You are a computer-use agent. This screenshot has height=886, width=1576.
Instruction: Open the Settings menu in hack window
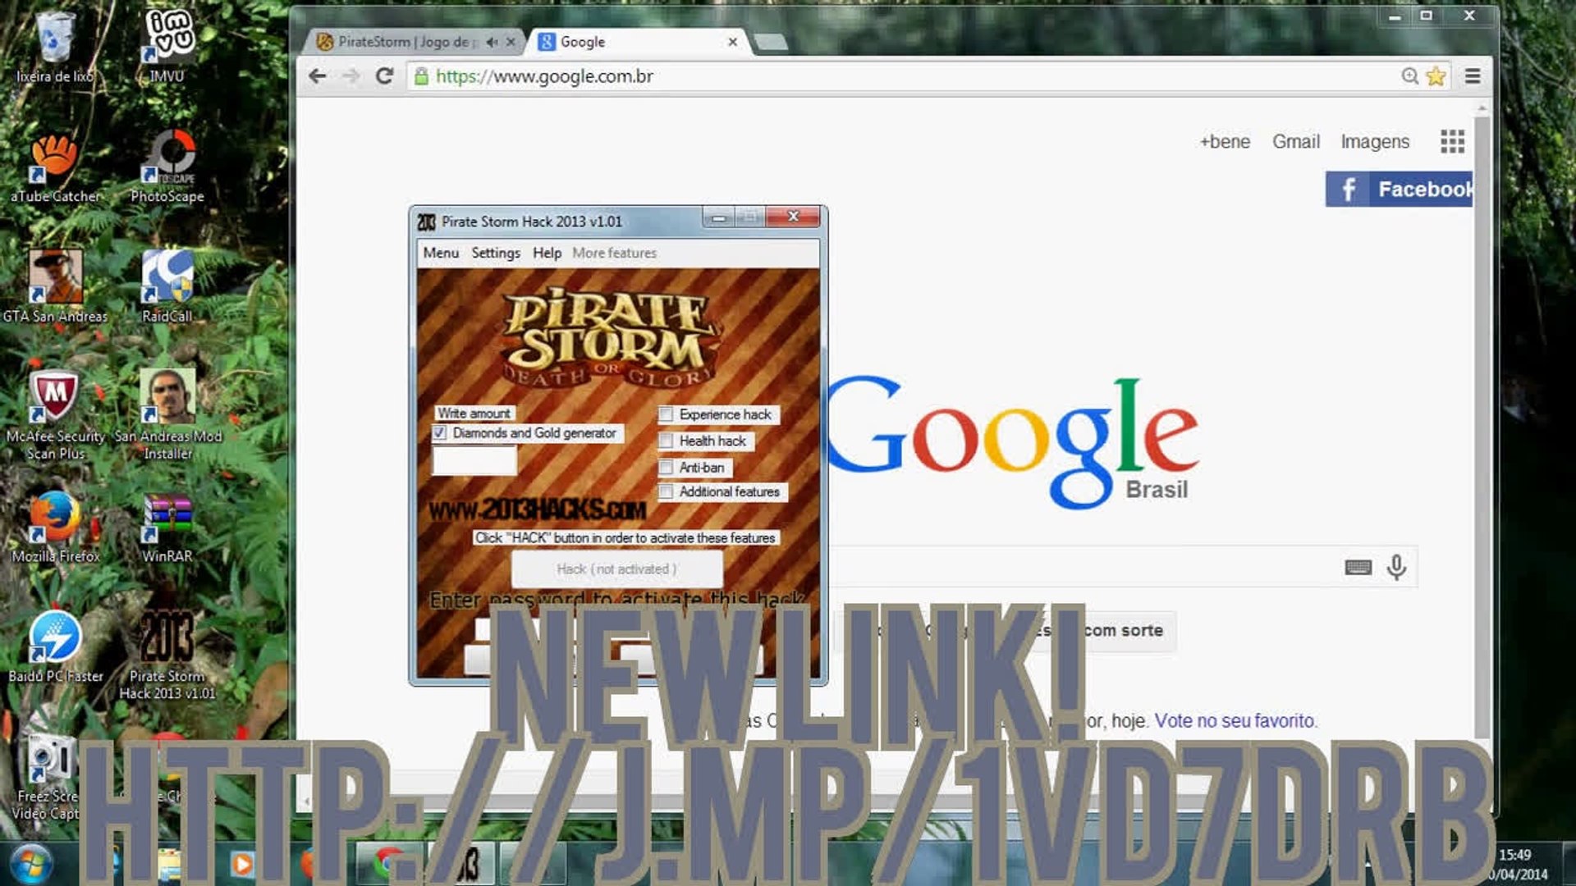(x=495, y=253)
